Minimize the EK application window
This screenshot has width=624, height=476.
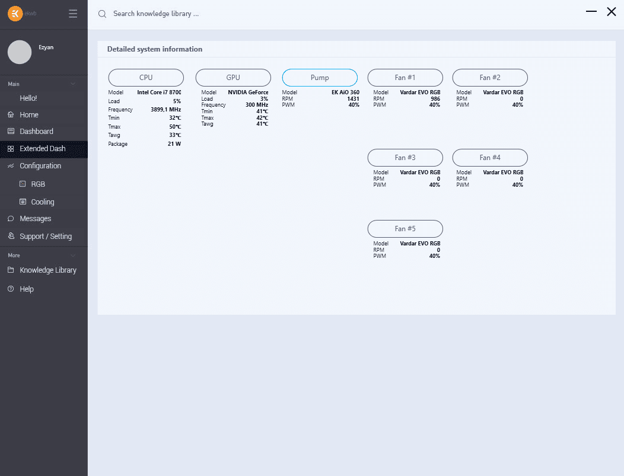pos(591,11)
